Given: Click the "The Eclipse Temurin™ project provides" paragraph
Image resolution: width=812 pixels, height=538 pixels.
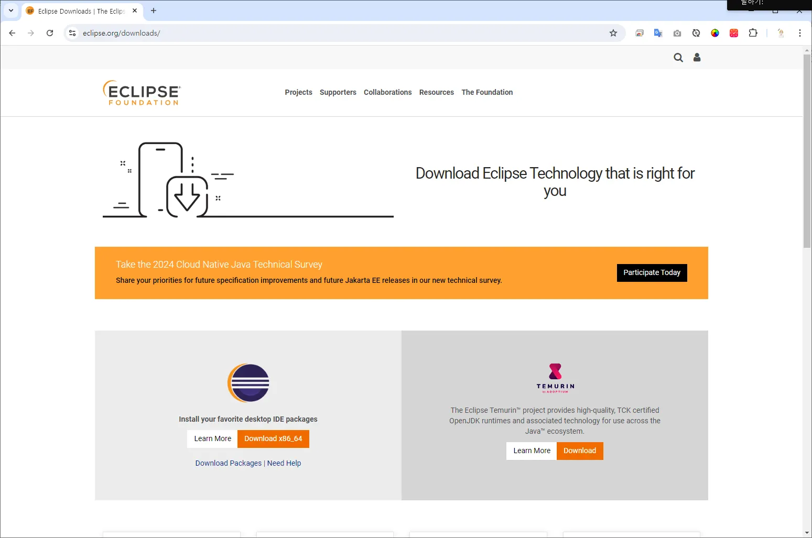Looking at the screenshot, I should coord(555,421).
